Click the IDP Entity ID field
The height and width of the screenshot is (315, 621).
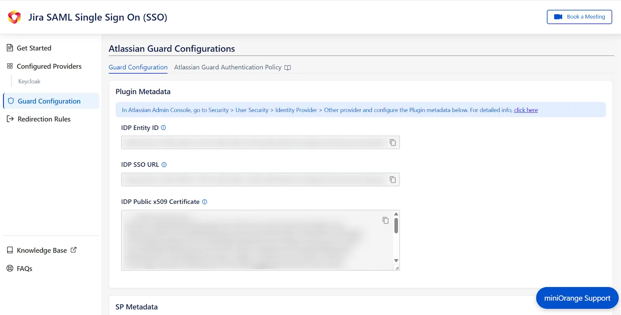[x=260, y=143]
